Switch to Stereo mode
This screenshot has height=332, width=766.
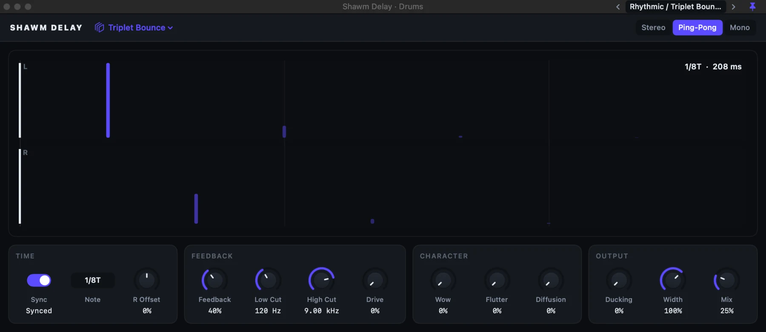click(x=653, y=28)
